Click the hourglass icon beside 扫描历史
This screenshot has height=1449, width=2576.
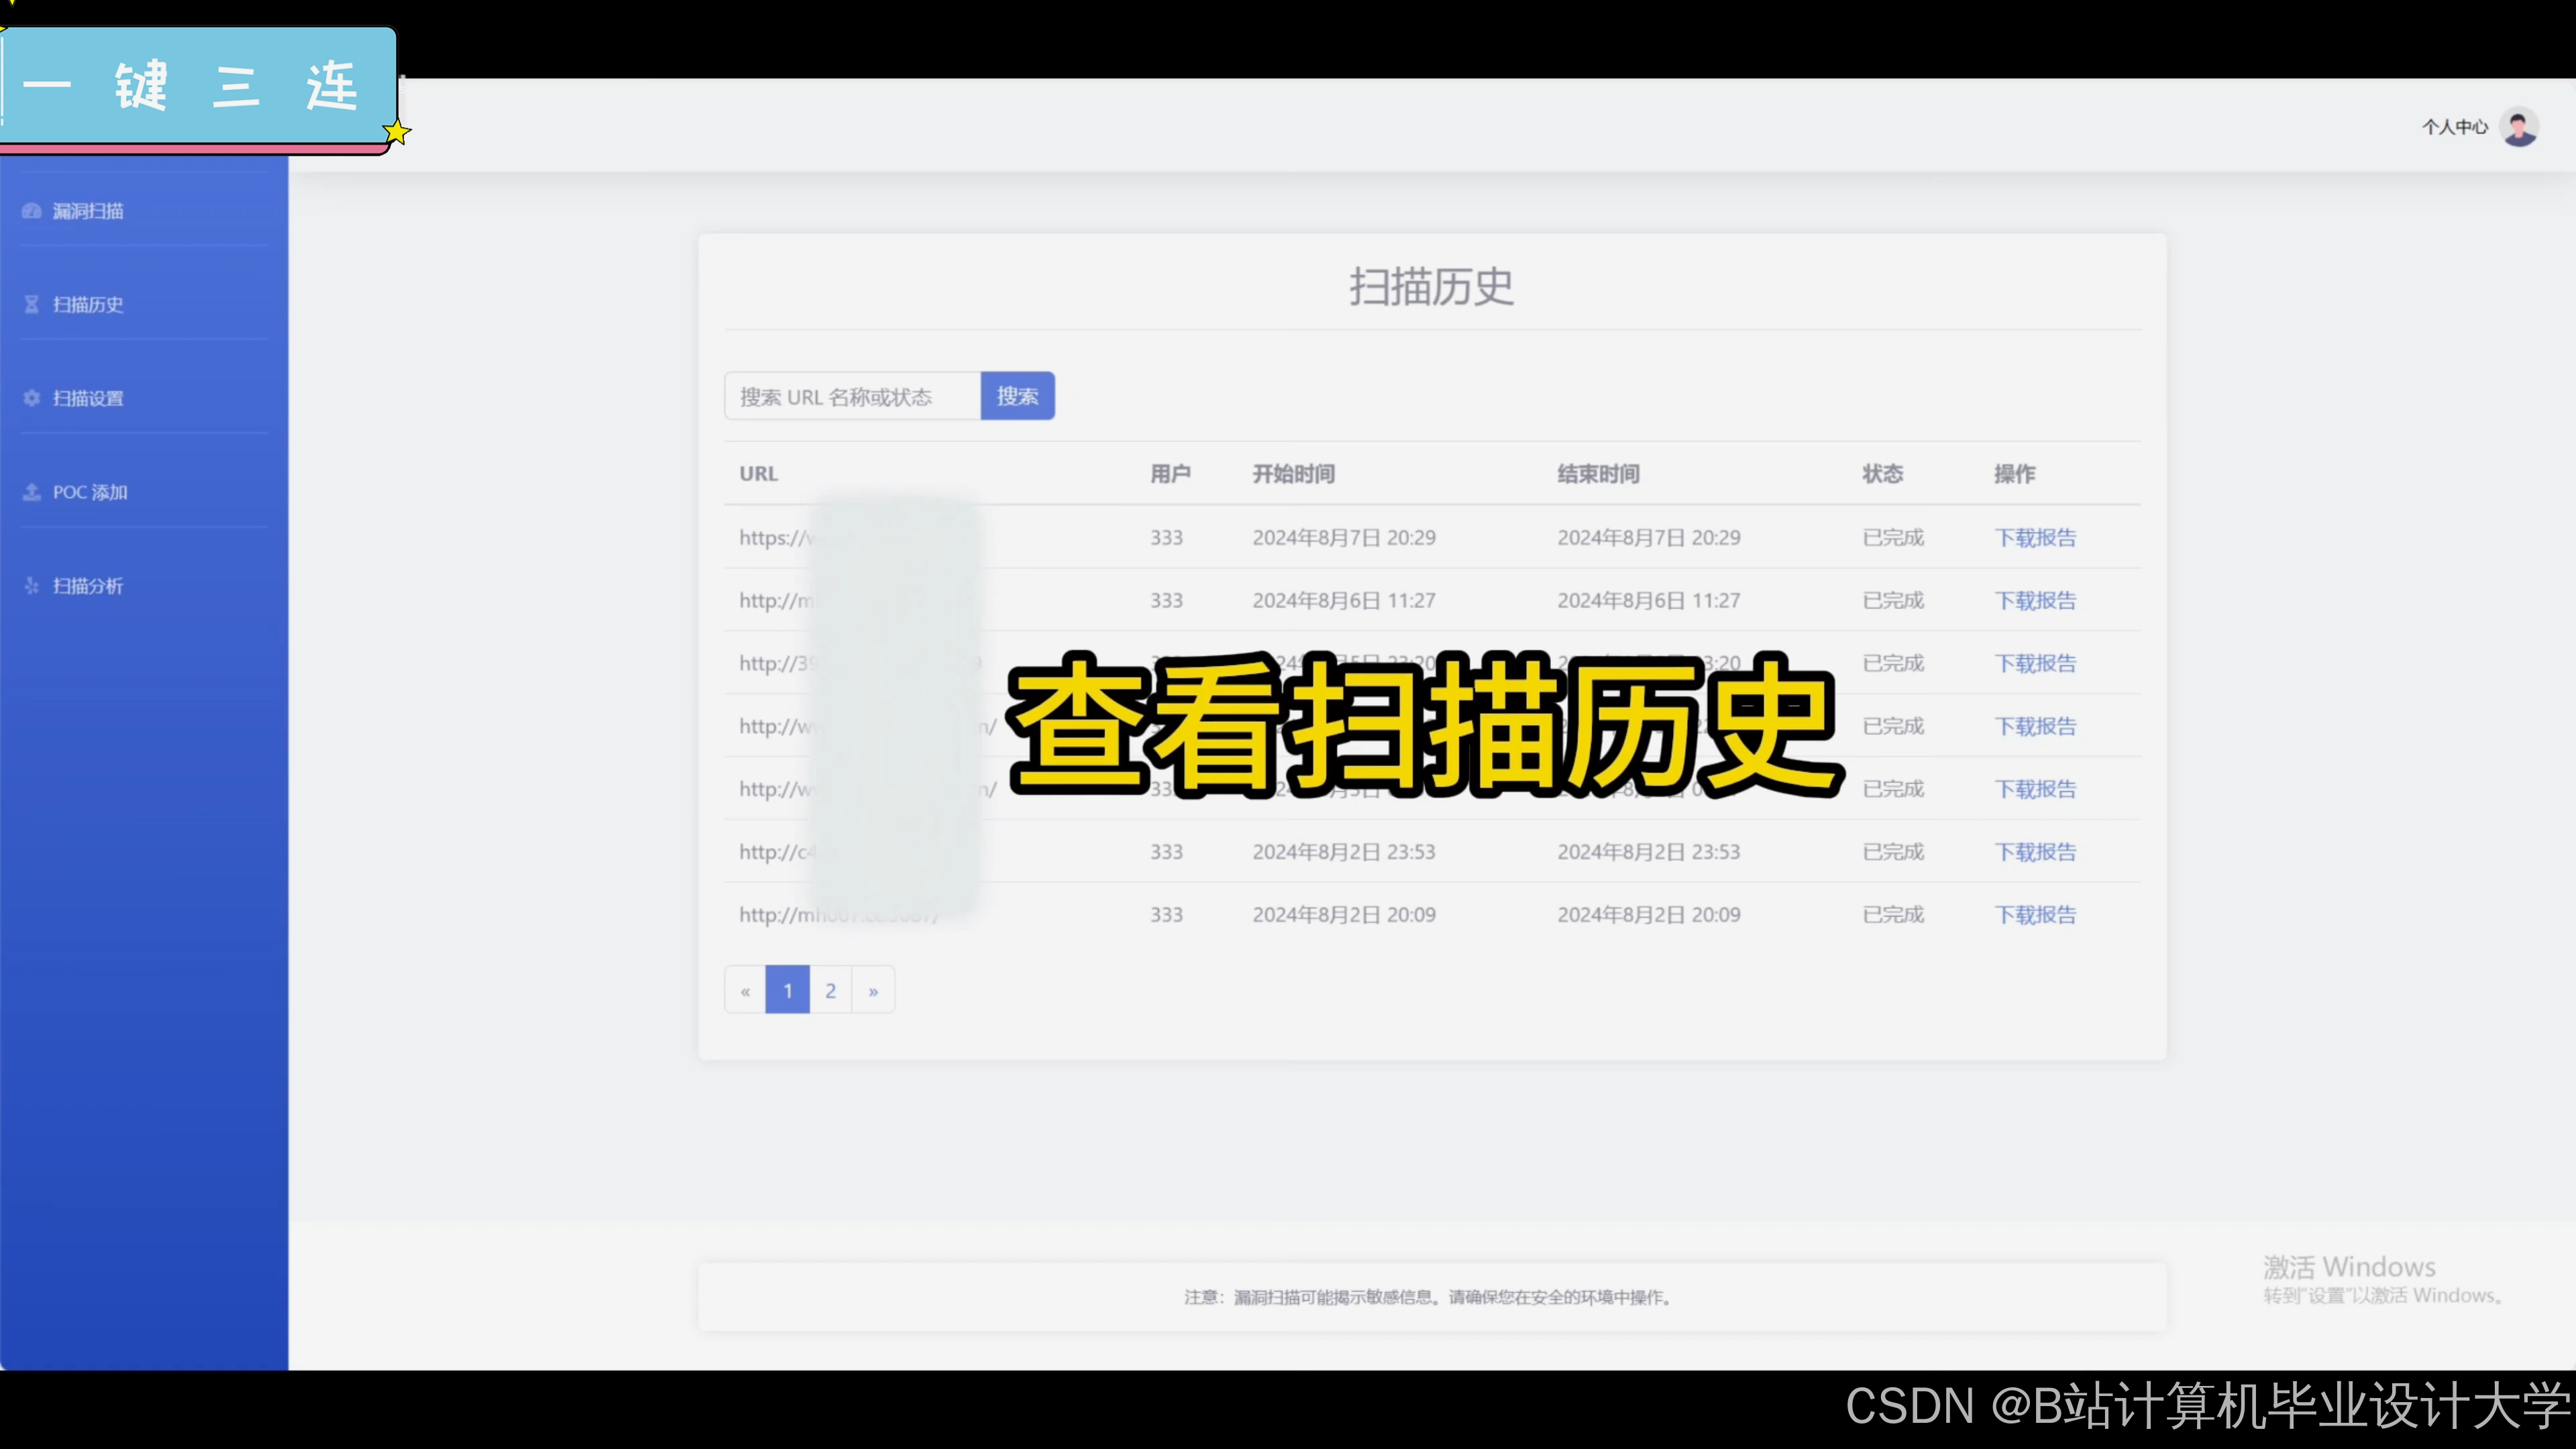[31, 305]
